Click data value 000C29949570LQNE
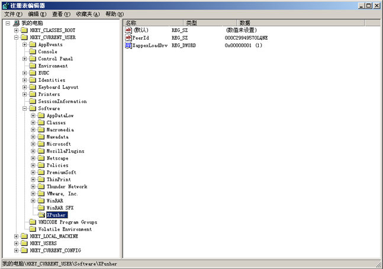 [x=246, y=38]
